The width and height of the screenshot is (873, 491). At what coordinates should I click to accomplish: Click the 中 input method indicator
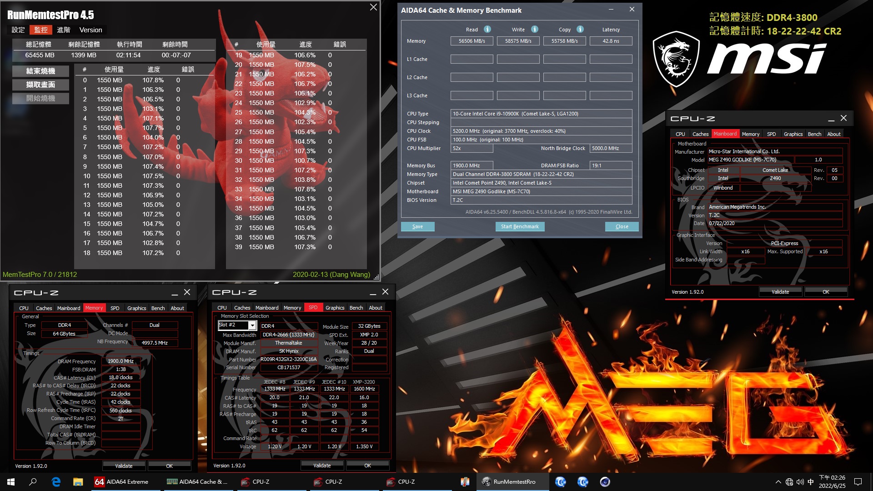coord(811,482)
